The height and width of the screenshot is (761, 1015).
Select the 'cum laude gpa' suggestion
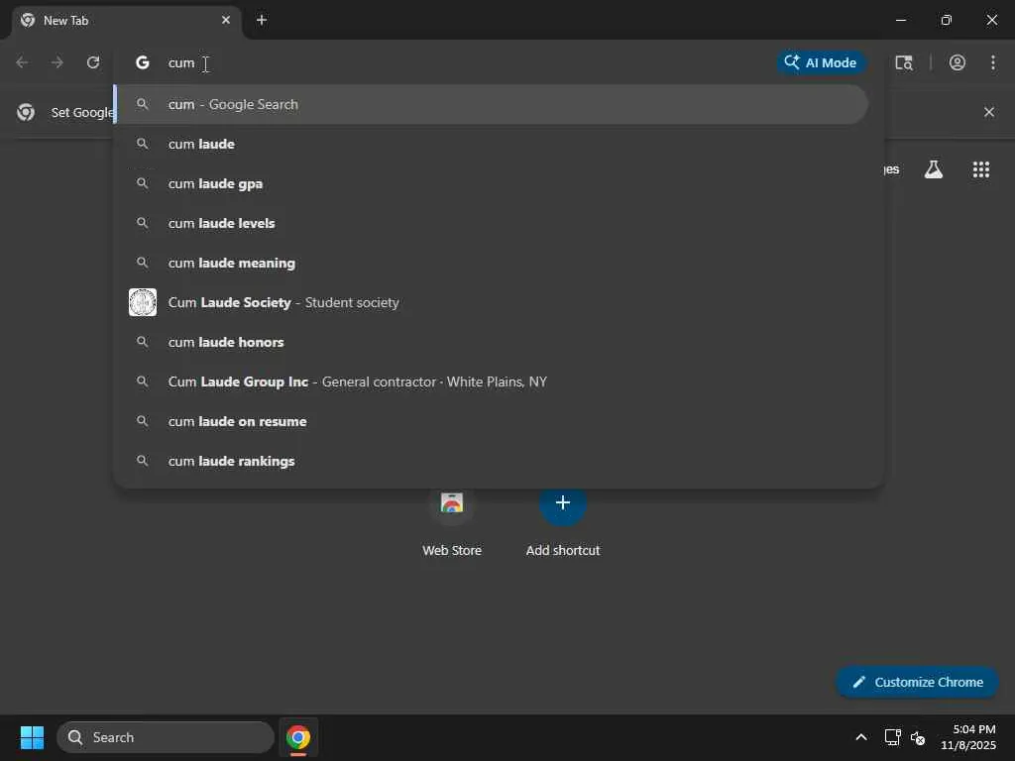(x=492, y=183)
